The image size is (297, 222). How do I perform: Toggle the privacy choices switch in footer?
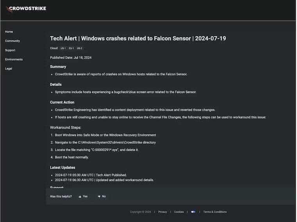[193, 212]
